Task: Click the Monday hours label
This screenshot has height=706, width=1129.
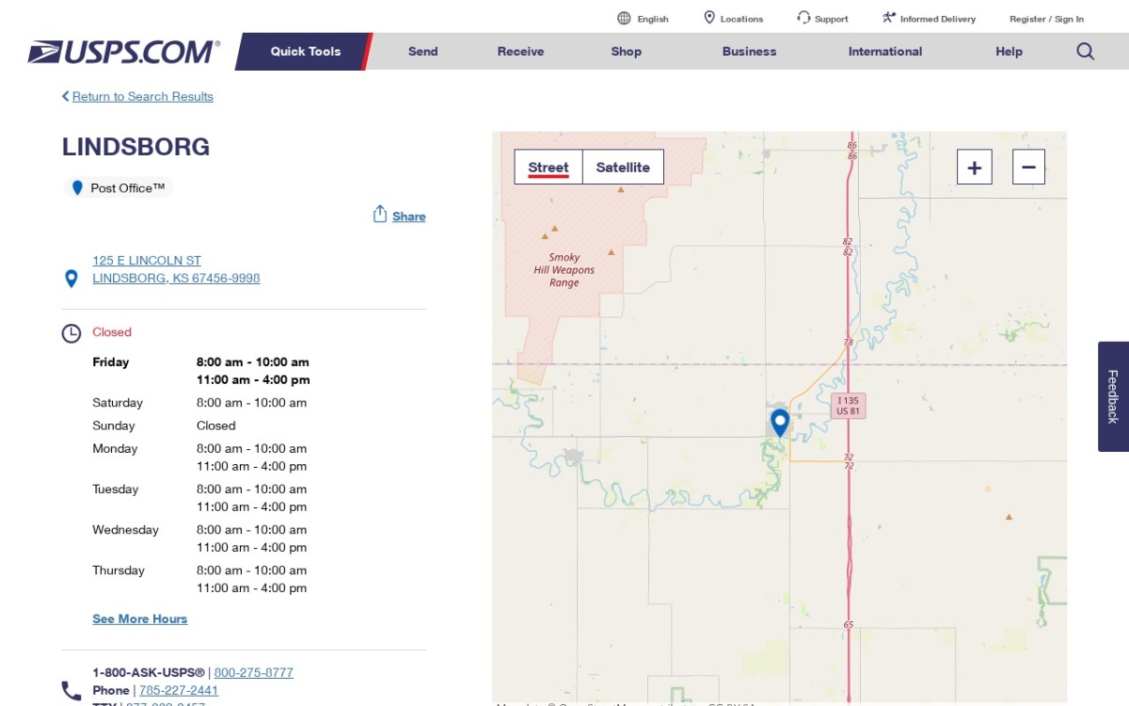Action: click(x=115, y=449)
